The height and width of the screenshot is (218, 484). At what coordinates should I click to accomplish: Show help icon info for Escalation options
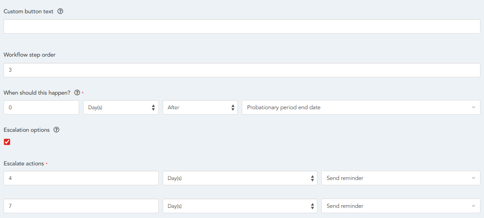pyautogui.click(x=56, y=130)
